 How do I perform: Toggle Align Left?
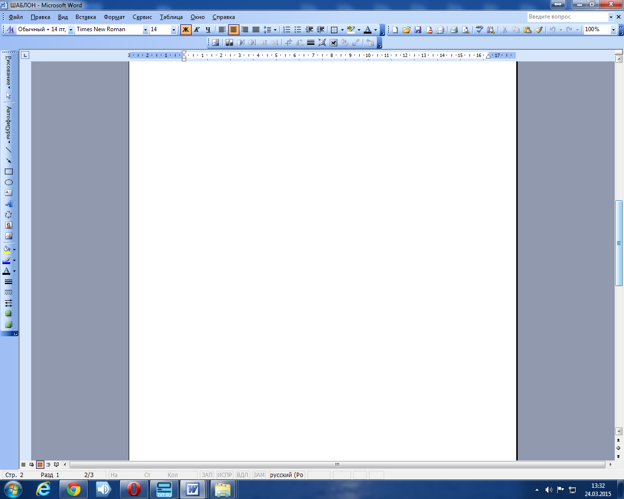point(222,30)
